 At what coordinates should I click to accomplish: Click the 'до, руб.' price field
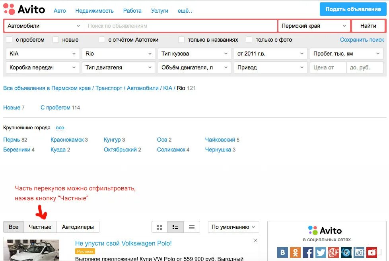365,67
